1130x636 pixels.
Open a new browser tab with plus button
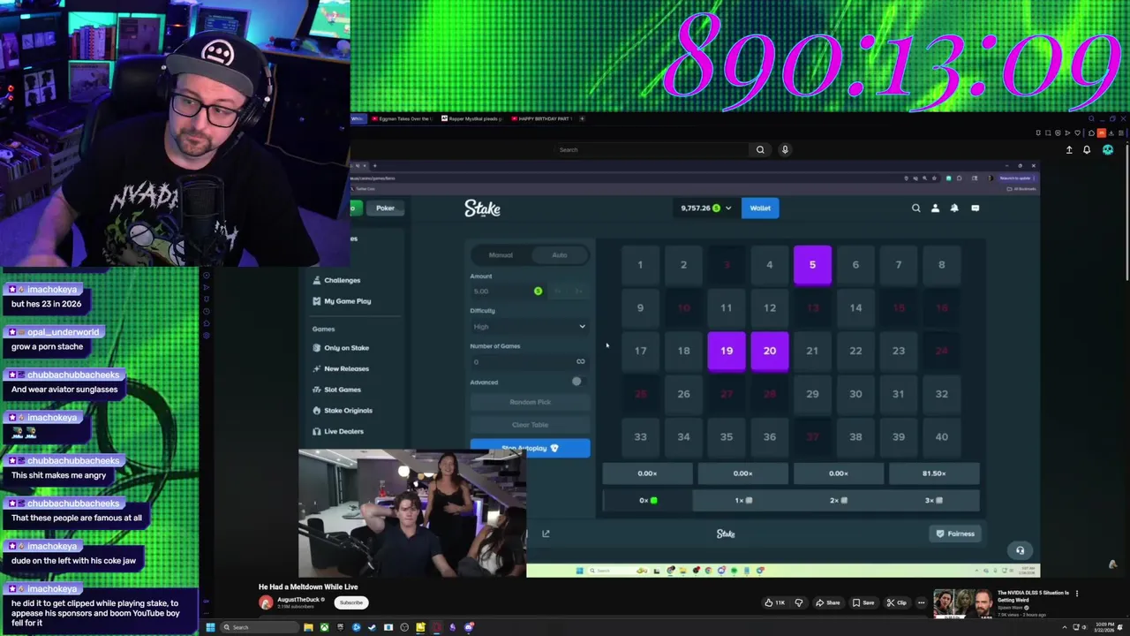click(582, 118)
